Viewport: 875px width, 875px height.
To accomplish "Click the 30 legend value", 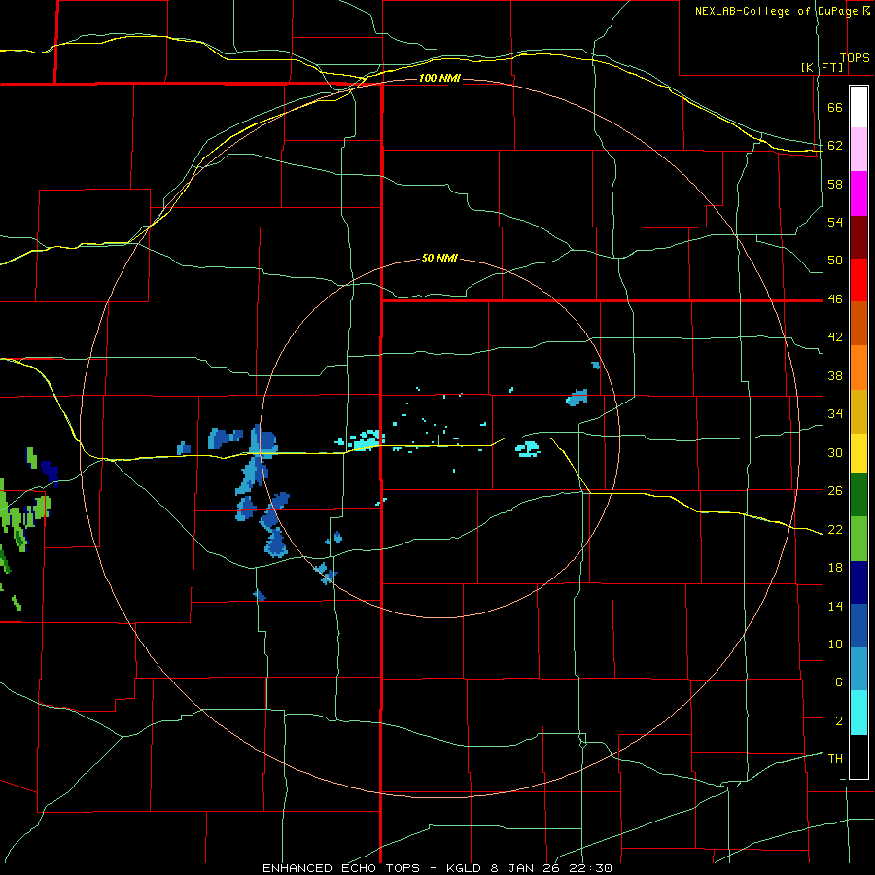I will [835, 452].
